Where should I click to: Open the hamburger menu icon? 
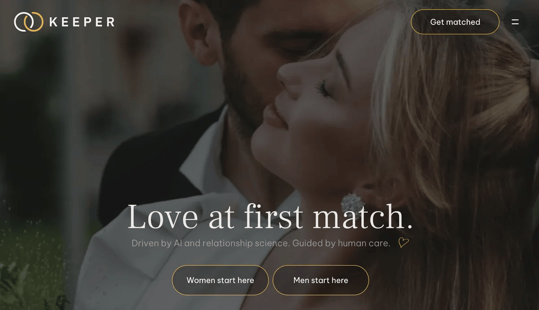515,22
